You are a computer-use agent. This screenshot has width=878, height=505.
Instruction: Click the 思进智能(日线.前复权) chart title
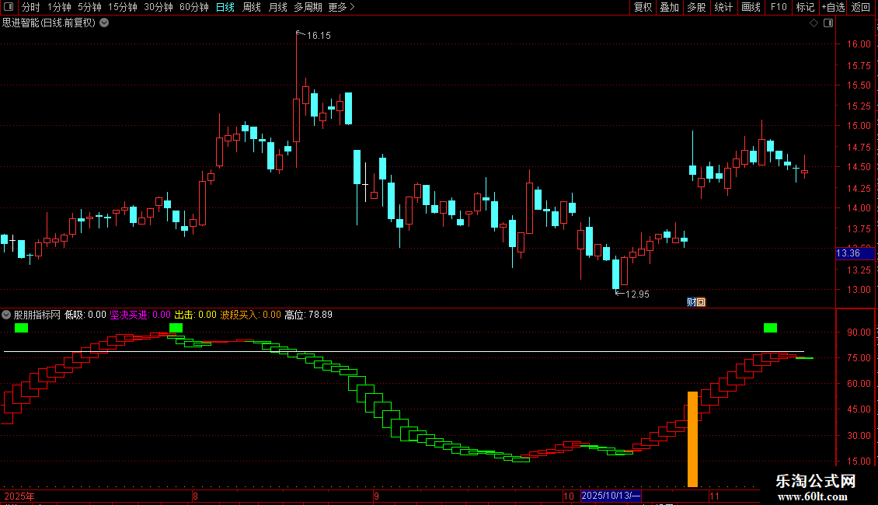tap(49, 23)
